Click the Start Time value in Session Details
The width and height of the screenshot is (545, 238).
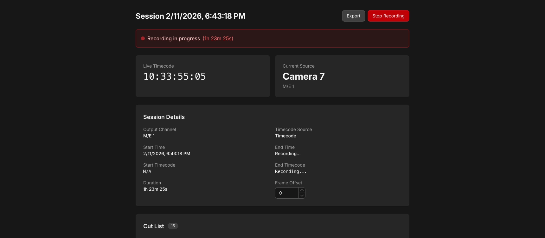pyautogui.click(x=167, y=154)
